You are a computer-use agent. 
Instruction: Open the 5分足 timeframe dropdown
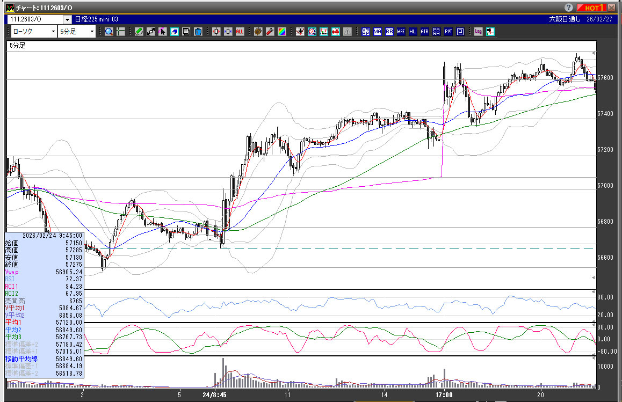pyautogui.click(x=92, y=32)
